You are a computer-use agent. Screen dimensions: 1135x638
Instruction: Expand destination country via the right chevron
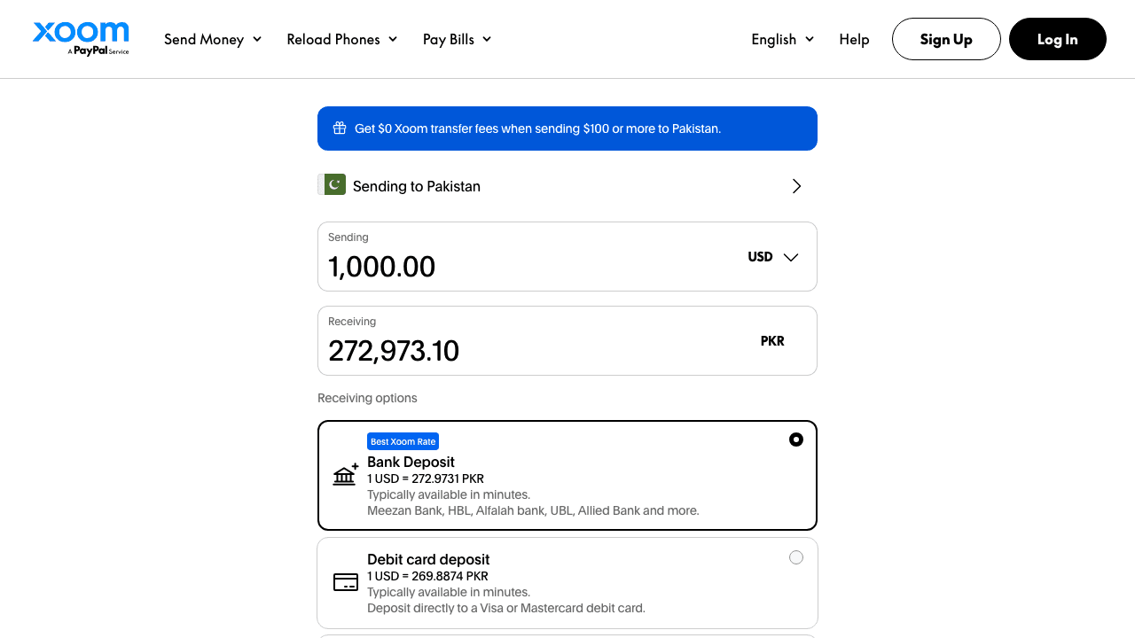pos(796,186)
